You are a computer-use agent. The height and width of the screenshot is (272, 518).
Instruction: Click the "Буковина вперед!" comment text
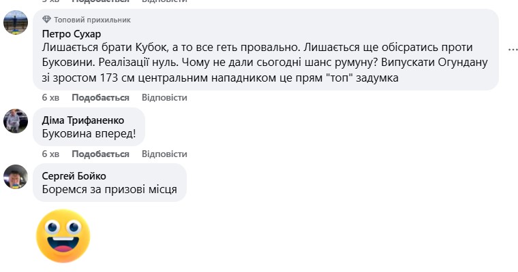pos(89,134)
